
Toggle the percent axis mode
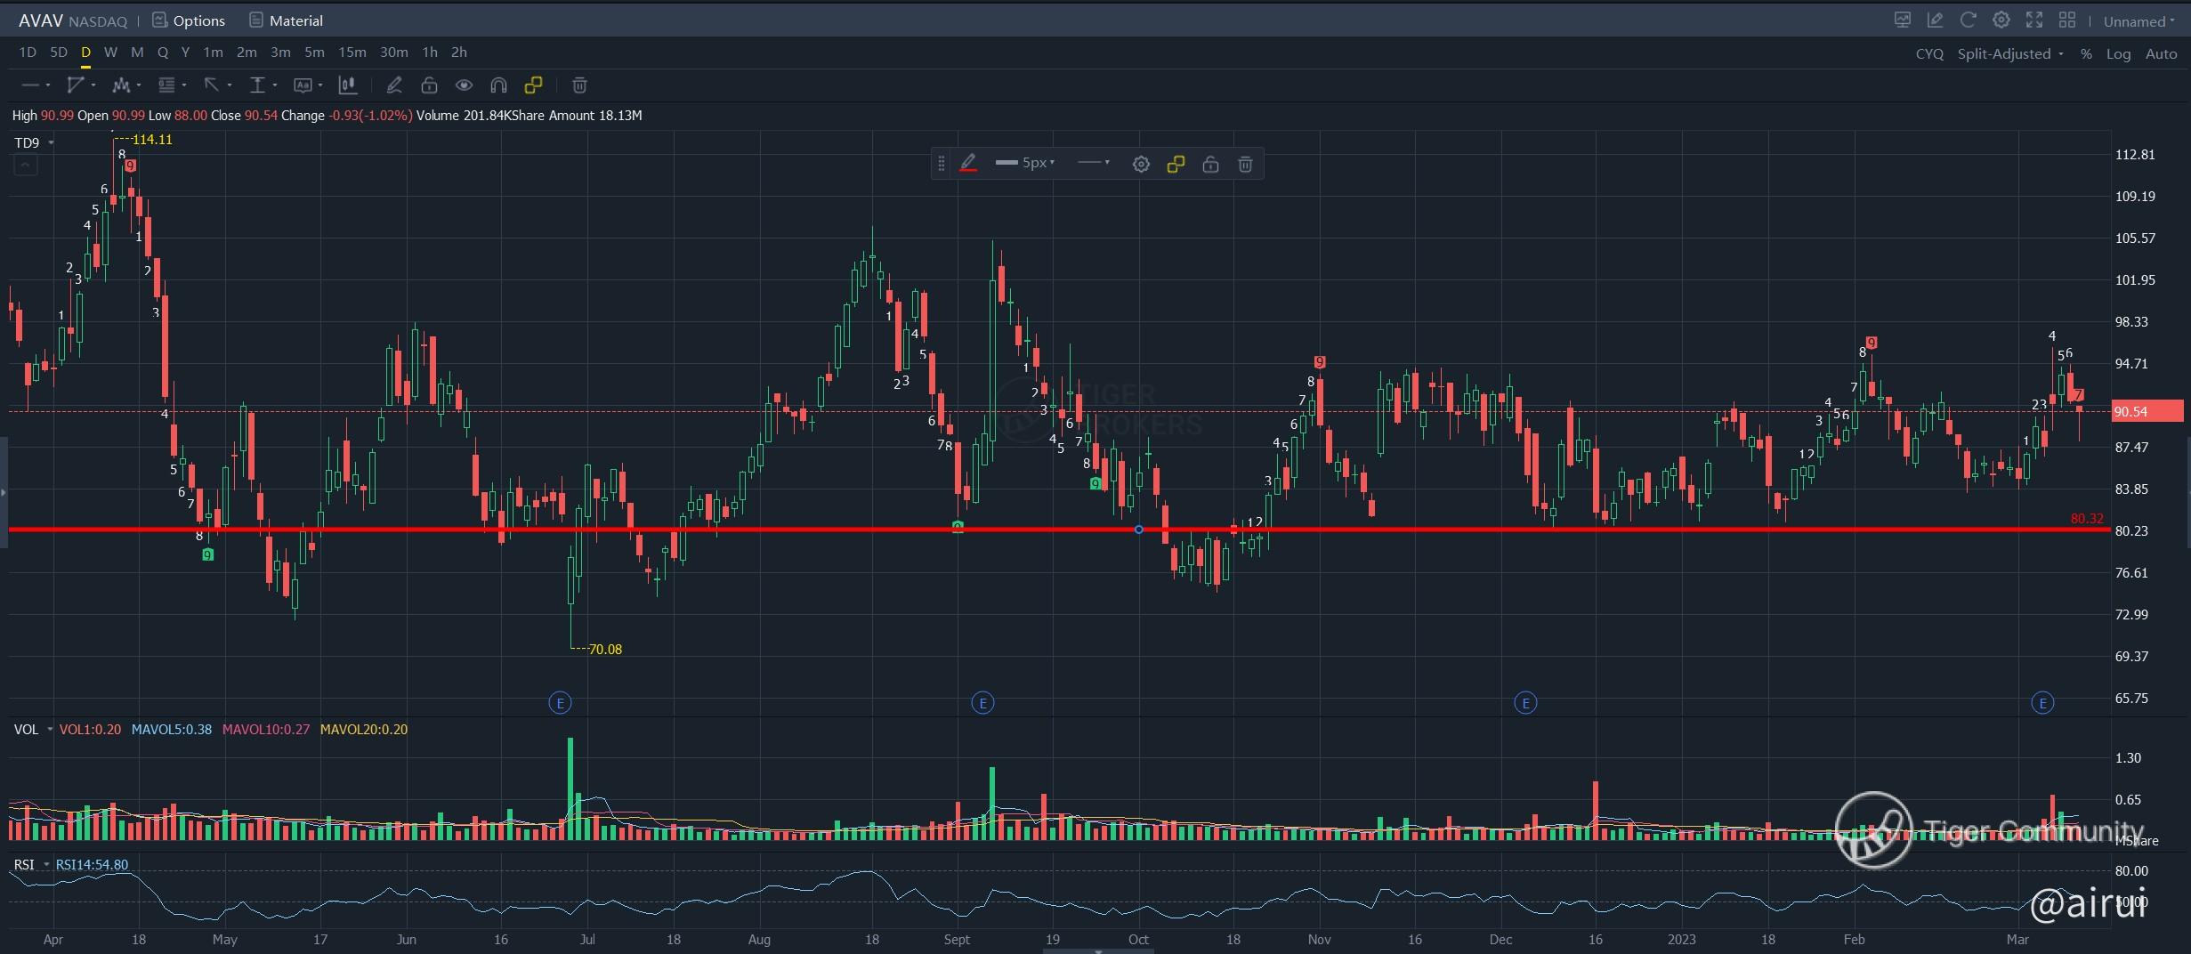[2086, 54]
